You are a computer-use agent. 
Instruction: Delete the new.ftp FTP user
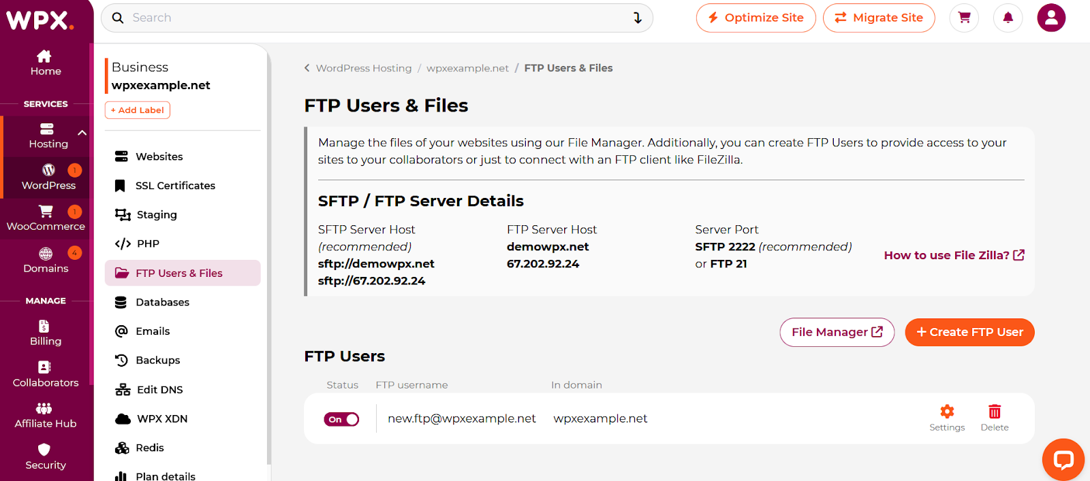tap(995, 418)
